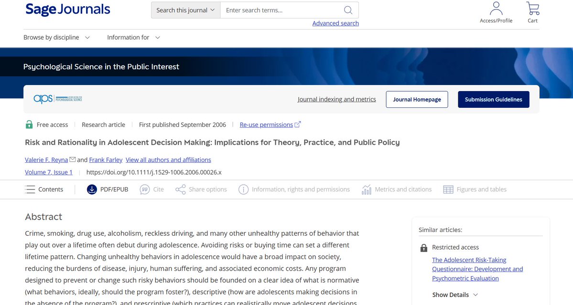The height and width of the screenshot is (305, 573).
Task: Click the Journal Homepage button
Action: coord(417,99)
